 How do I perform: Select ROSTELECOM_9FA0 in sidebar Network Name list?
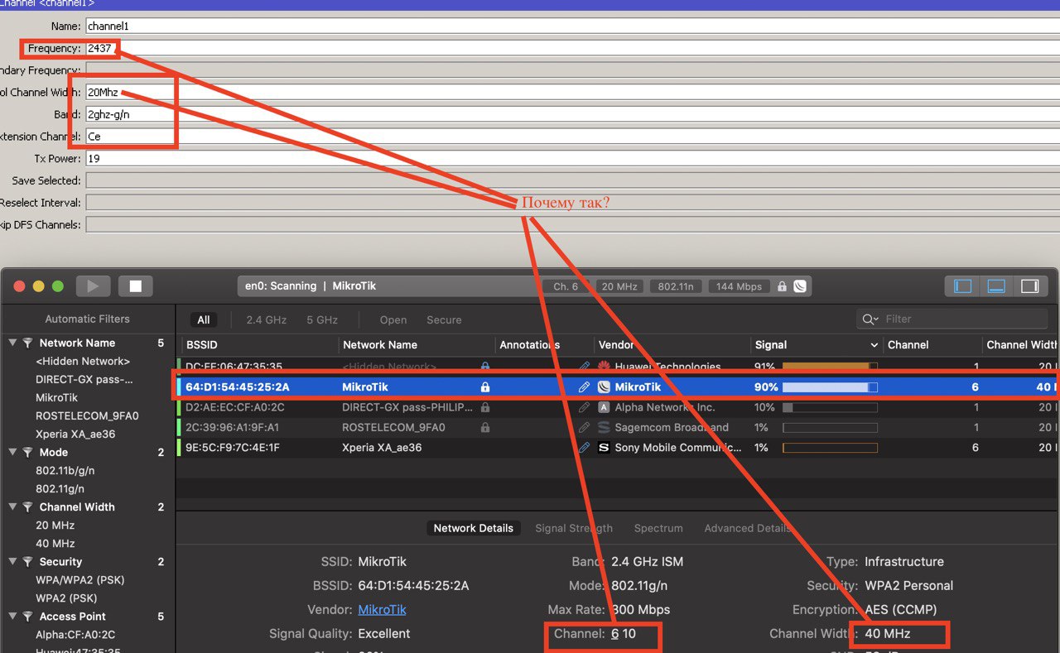pos(87,415)
